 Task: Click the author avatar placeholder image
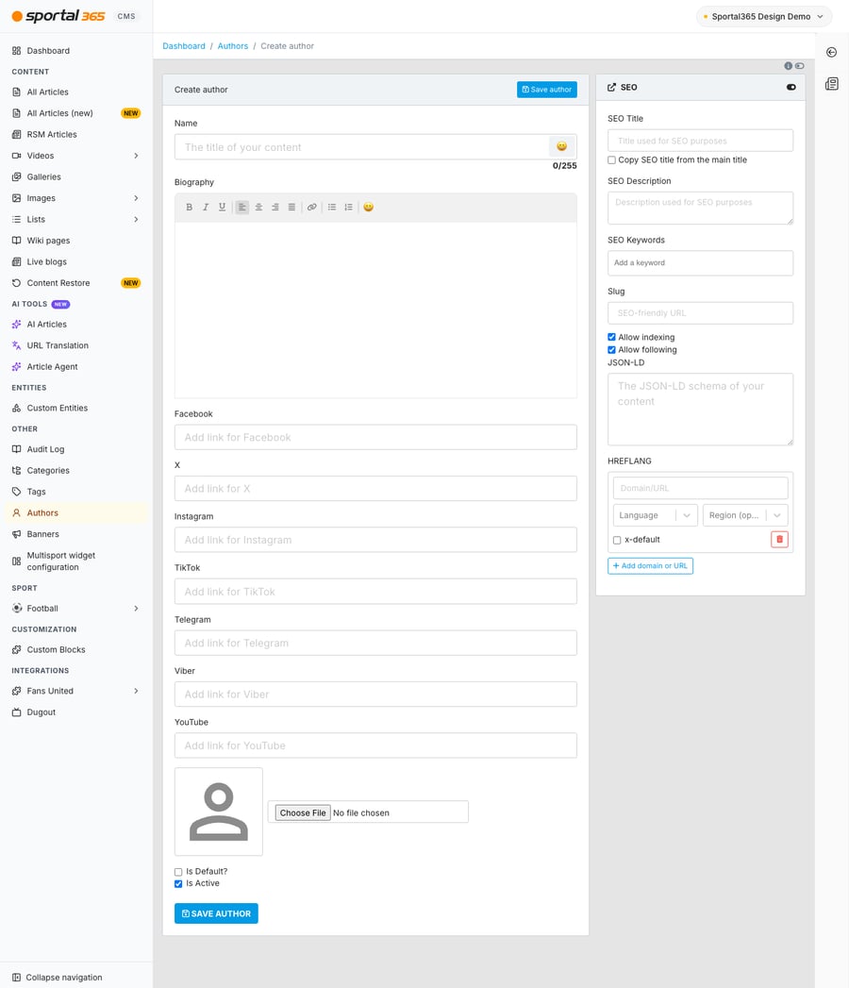click(219, 812)
